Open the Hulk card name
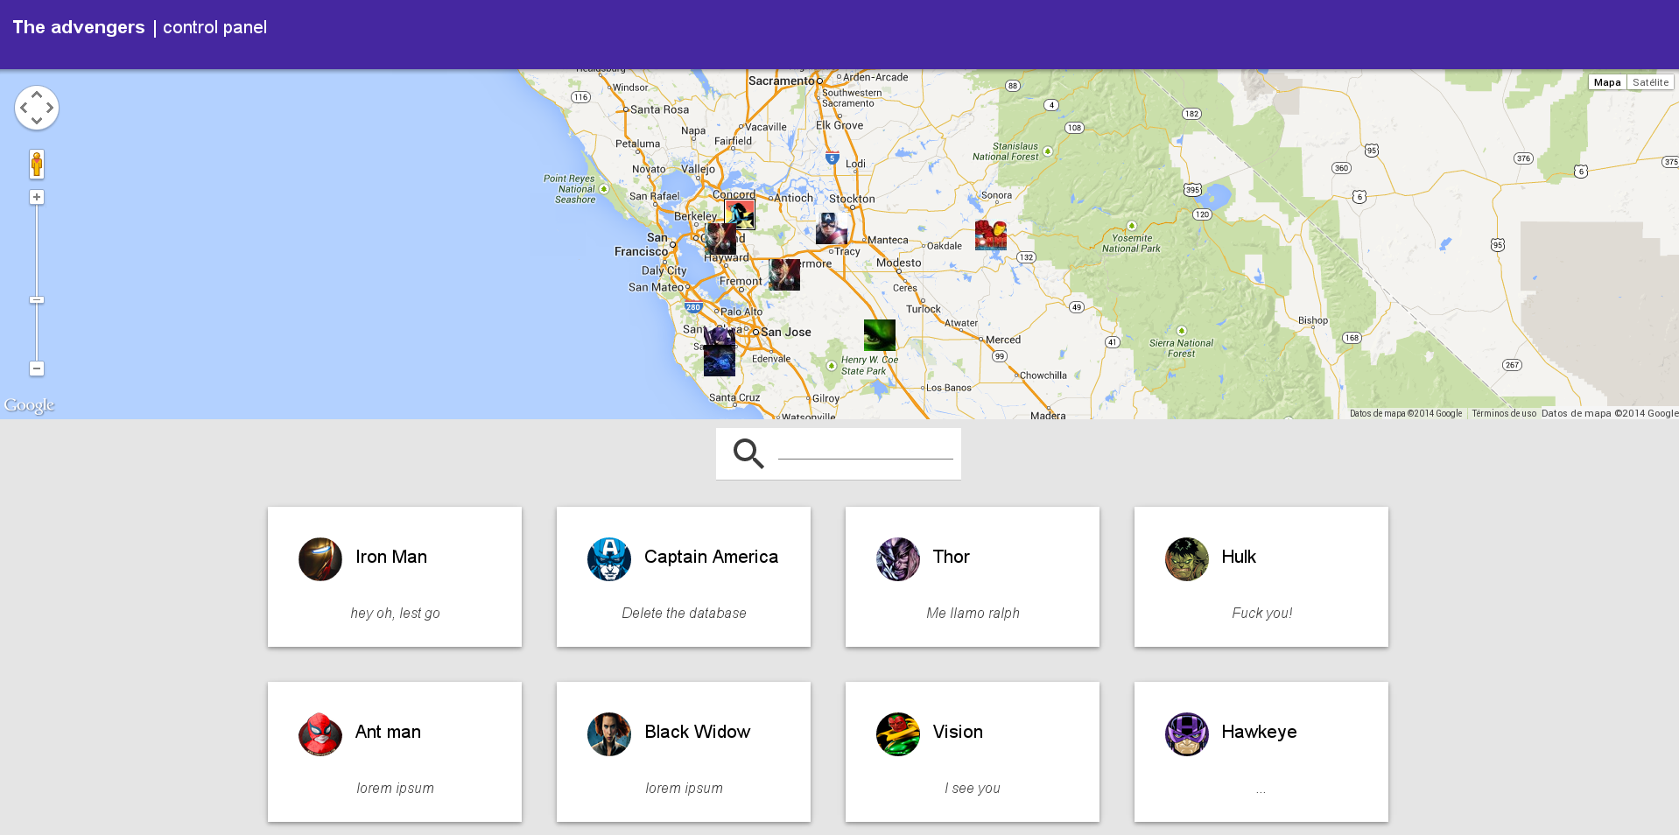The height and width of the screenshot is (835, 1679). pos(1239,557)
